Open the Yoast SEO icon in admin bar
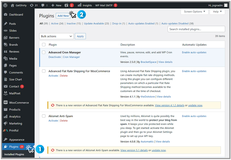 (66, 5)
